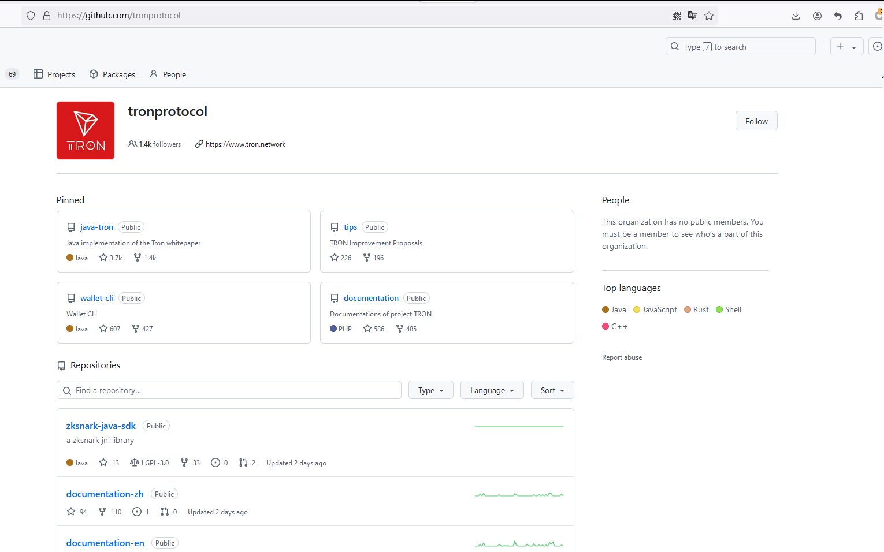884x552 pixels.
Task: Click the TRON organization logo
Action: click(x=86, y=130)
